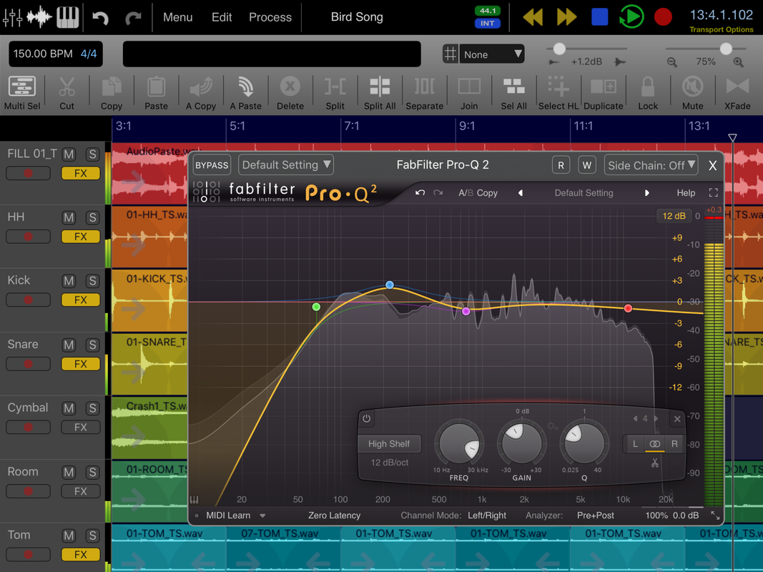This screenshot has height=572, width=763.
Task: Click A/B Copy in Pro-Q 2
Action: 478,193
